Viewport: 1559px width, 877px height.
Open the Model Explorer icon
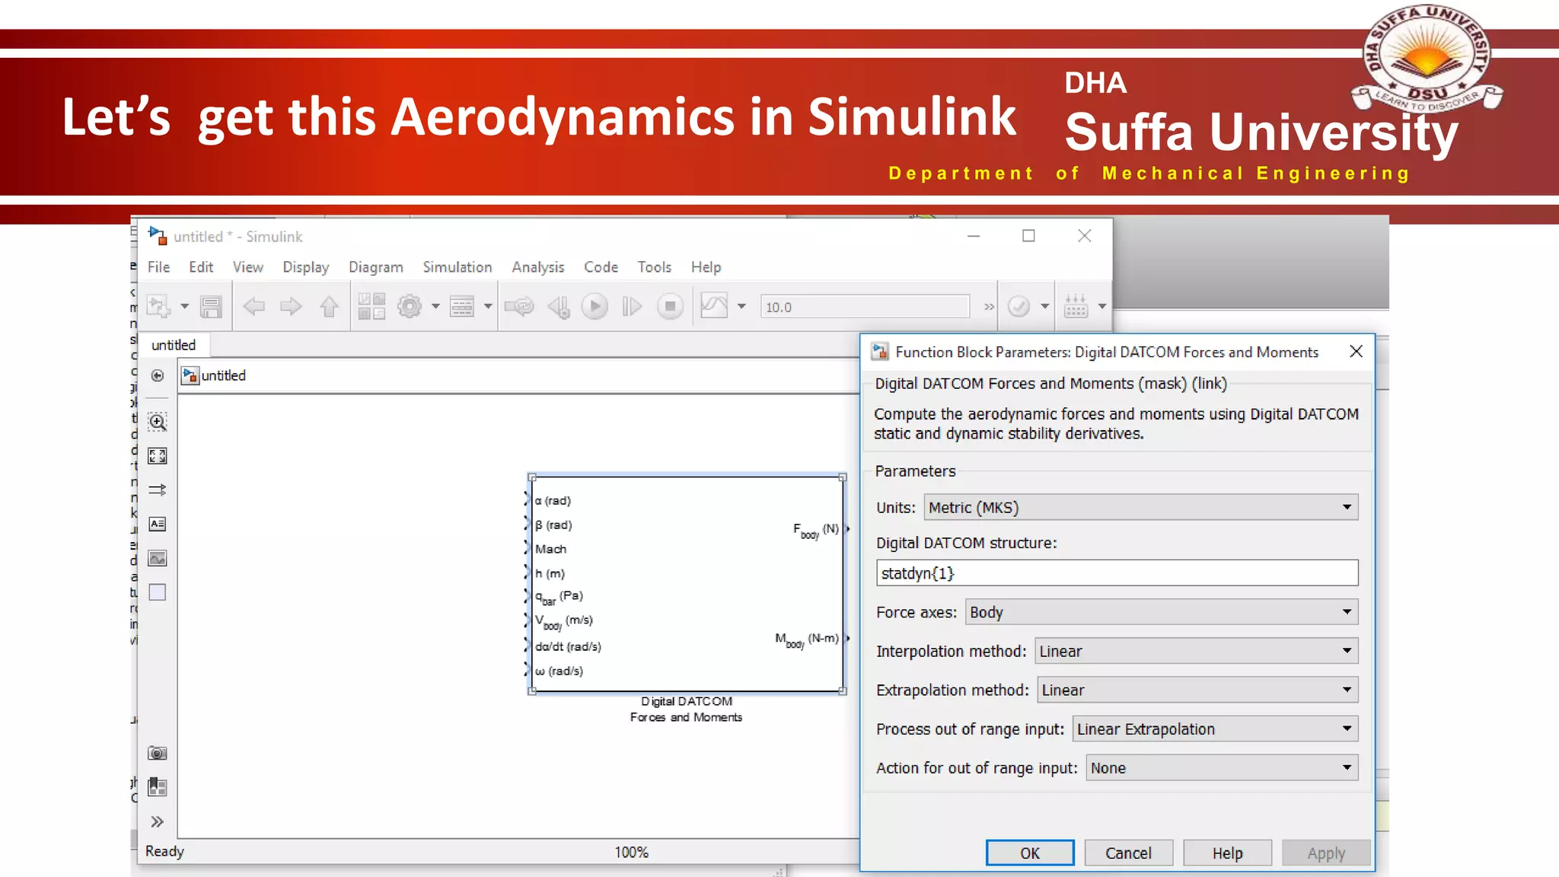point(462,306)
